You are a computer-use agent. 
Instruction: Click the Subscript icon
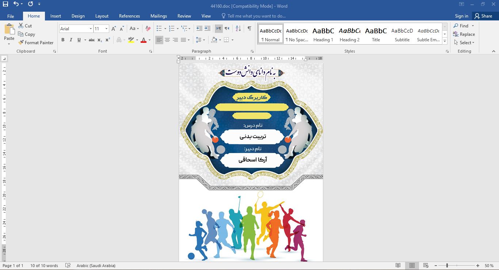100,40
